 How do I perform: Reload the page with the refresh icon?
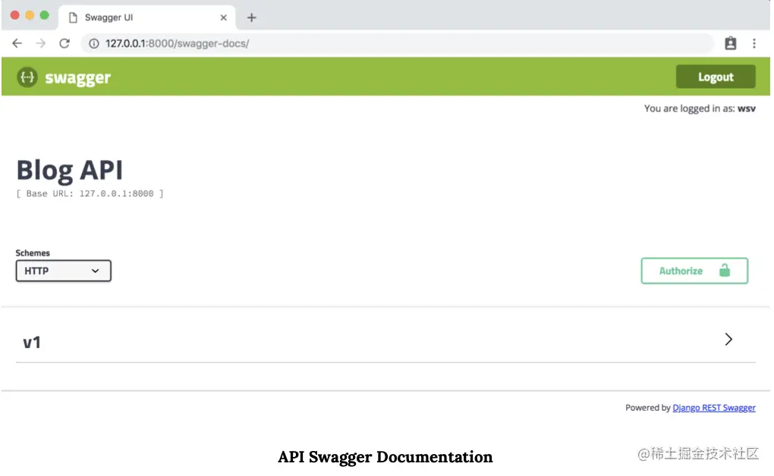64,43
